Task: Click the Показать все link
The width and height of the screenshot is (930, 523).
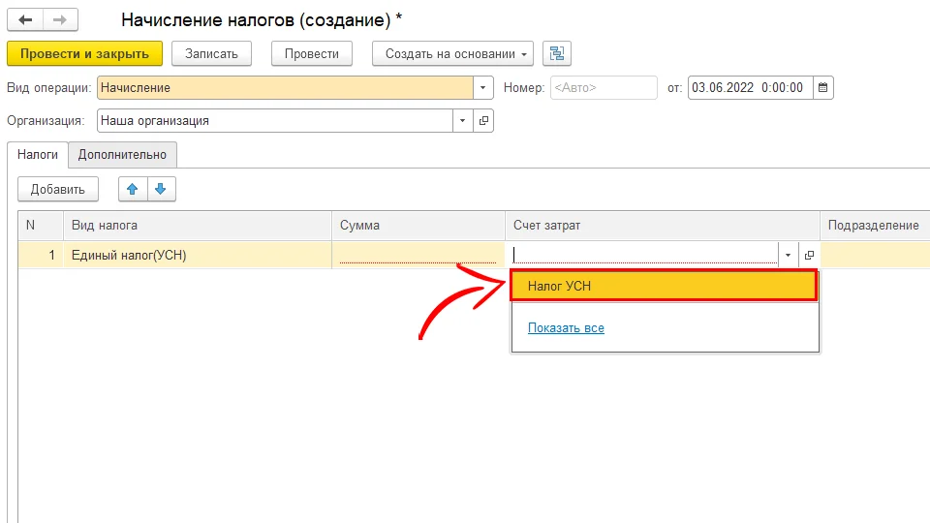Action: tap(566, 328)
